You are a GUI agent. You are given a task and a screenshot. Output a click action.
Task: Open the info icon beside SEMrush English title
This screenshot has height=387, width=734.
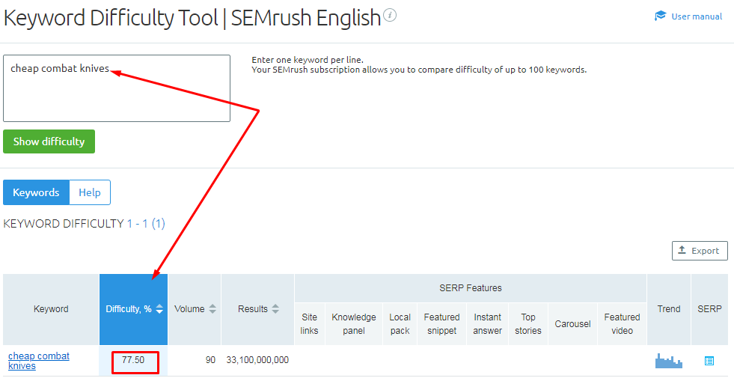pos(390,16)
